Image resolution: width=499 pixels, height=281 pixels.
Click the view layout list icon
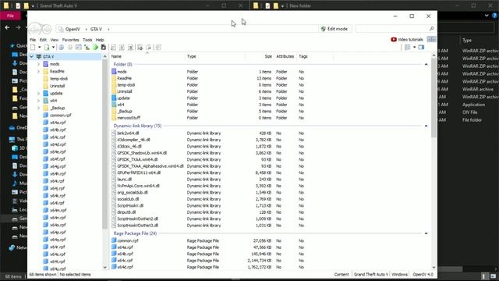coord(408,47)
